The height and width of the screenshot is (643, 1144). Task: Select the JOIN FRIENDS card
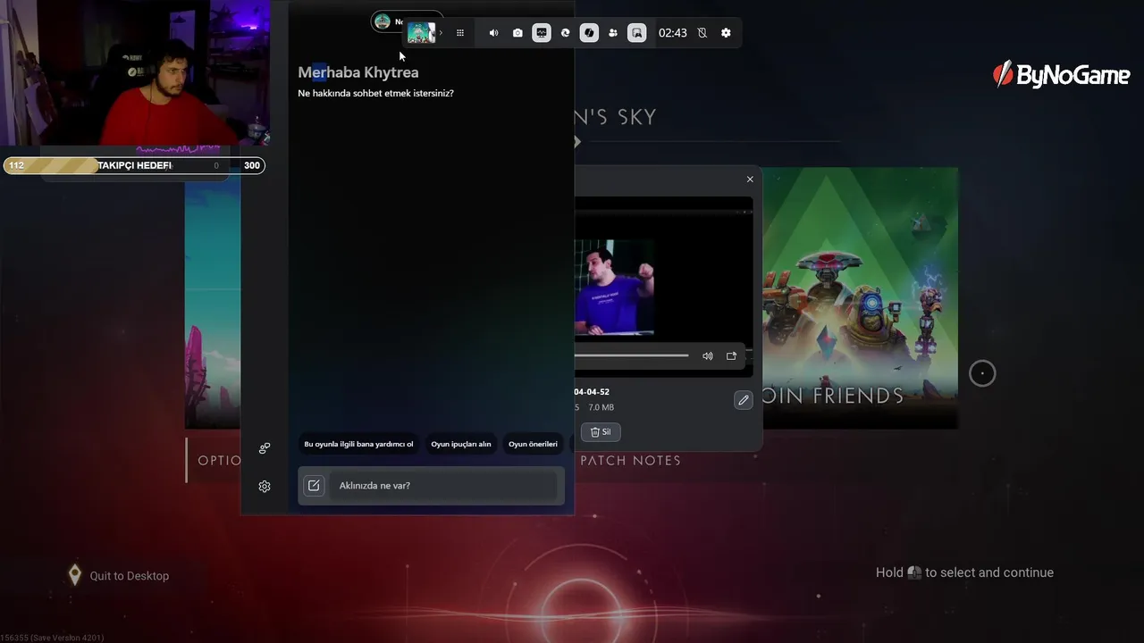point(860,297)
